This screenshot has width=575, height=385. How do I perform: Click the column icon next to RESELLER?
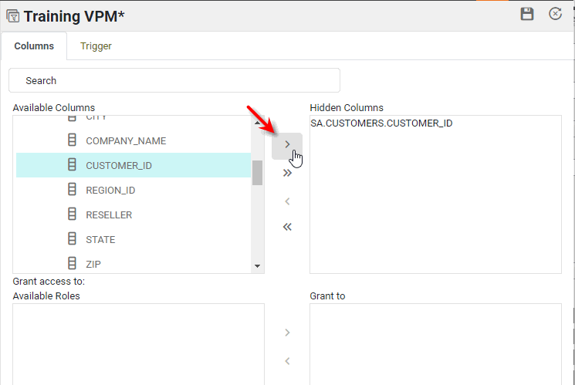pos(73,214)
